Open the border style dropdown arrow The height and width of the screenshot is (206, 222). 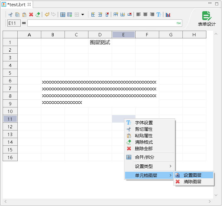(83, 14)
